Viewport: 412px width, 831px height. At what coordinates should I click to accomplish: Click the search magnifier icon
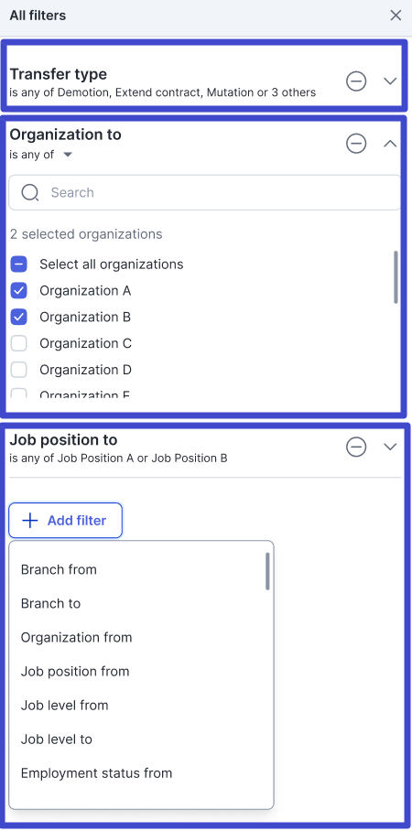click(x=29, y=192)
